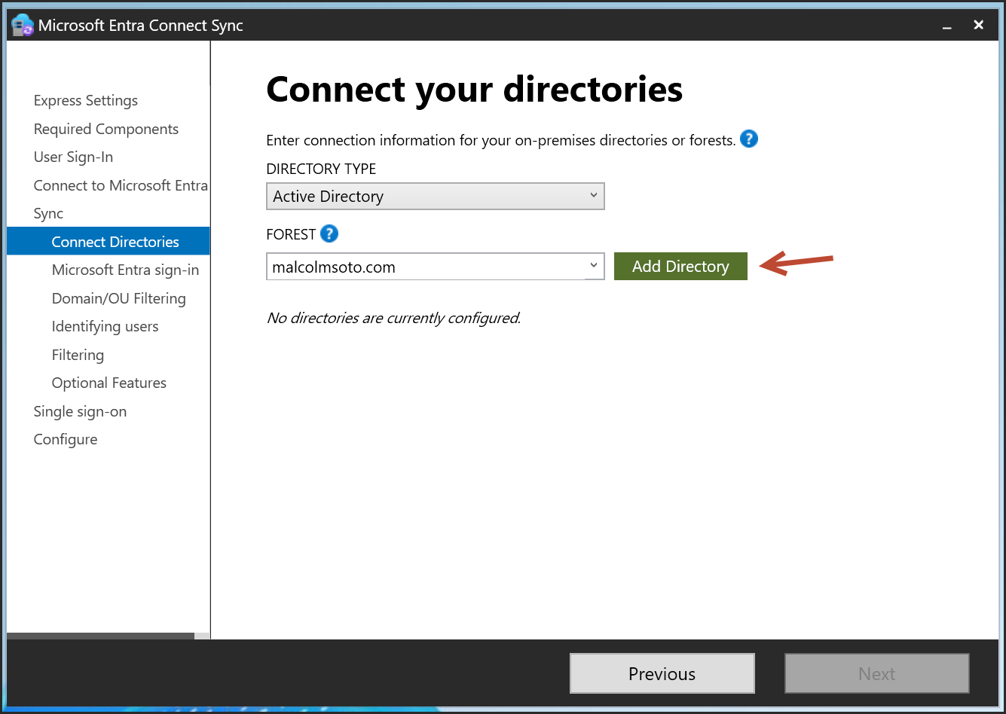Click the Sync sidebar item

point(48,214)
